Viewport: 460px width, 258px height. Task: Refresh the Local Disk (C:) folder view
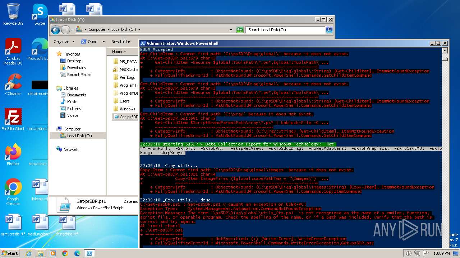tap(240, 30)
